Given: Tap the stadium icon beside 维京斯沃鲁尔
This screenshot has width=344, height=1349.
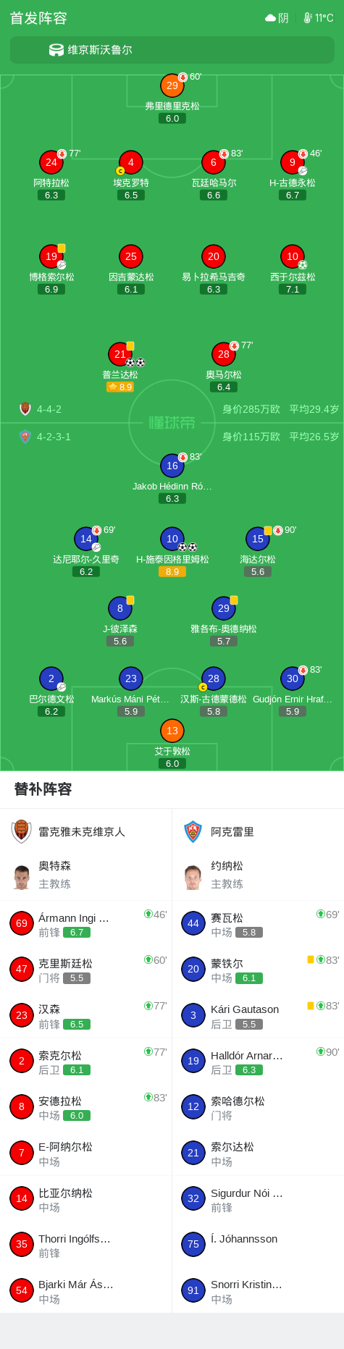Looking at the screenshot, I should (x=56, y=50).
